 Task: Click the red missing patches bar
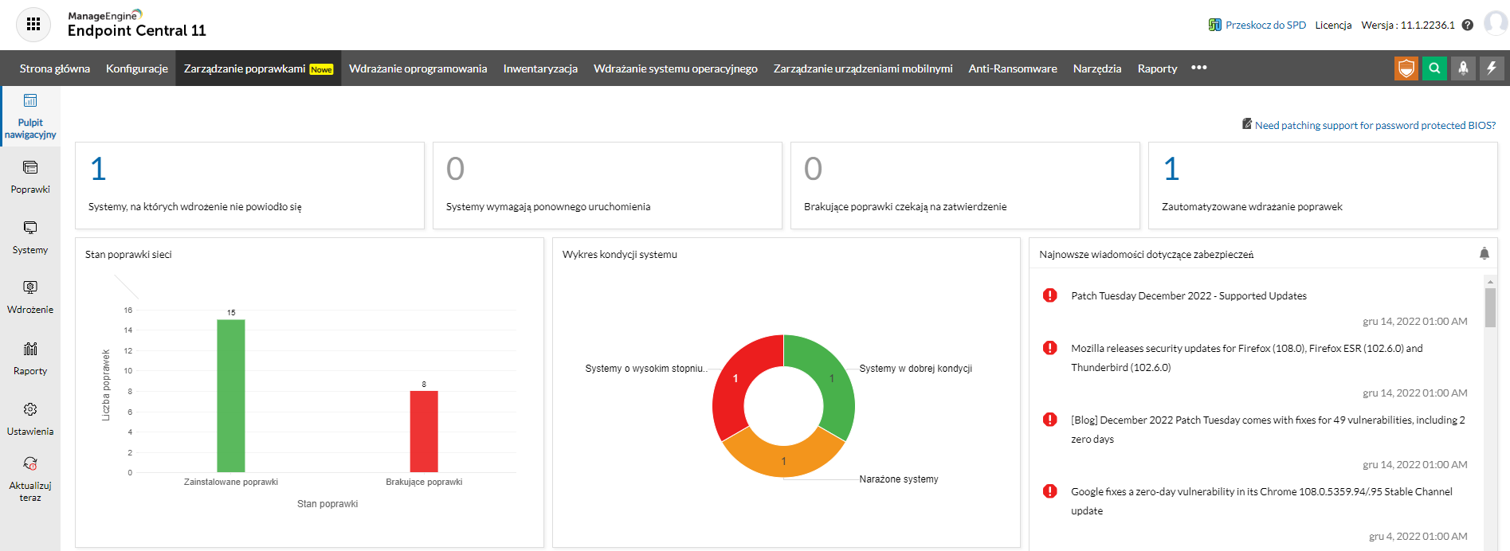[x=424, y=432]
